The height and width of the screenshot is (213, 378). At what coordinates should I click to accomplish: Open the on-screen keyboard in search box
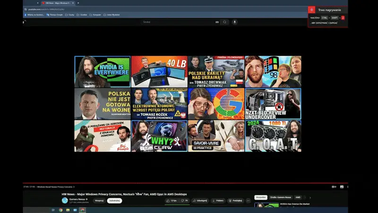pyautogui.click(x=217, y=22)
